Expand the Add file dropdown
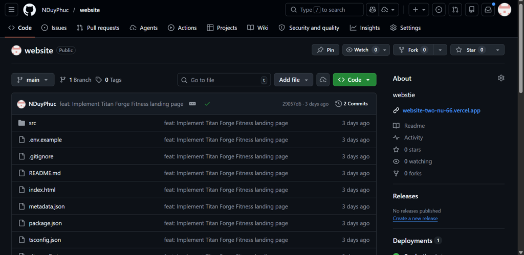524x255 pixels. point(294,80)
